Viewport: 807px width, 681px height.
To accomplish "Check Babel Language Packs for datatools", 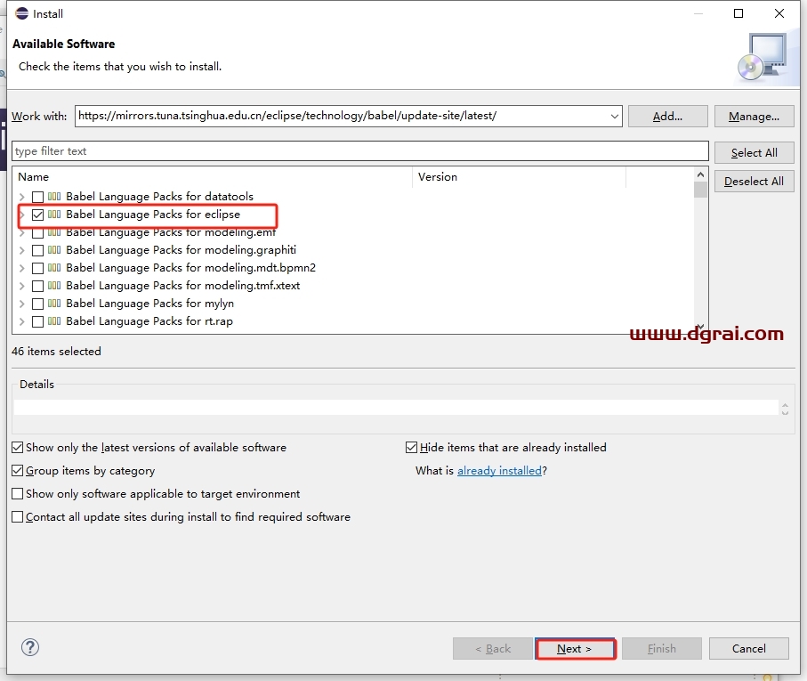I will click(37, 197).
